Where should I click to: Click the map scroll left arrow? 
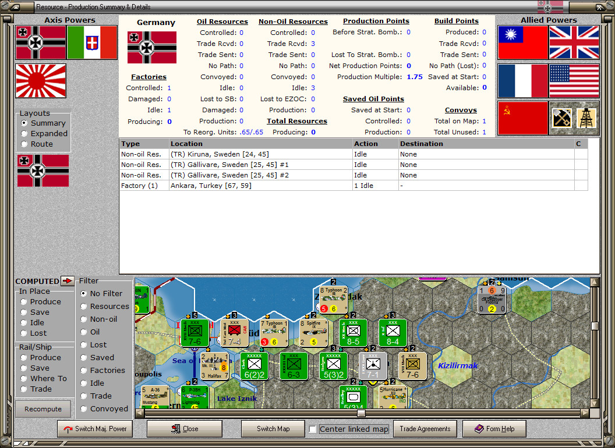tap(139, 413)
